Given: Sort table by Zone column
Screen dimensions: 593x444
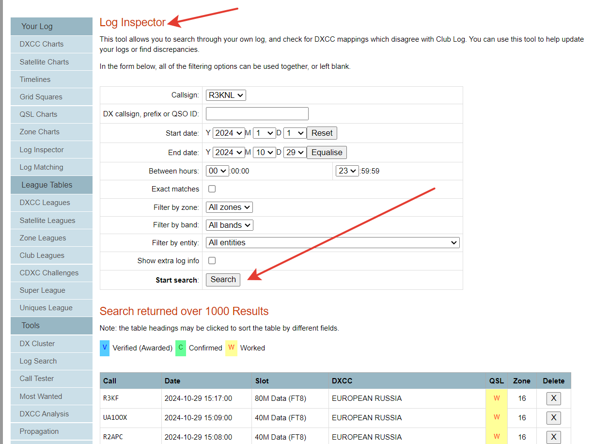Looking at the screenshot, I should coord(522,381).
